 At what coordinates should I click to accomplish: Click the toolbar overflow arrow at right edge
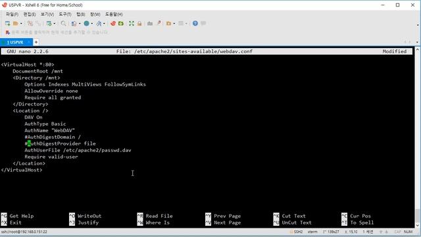point(418,25)
